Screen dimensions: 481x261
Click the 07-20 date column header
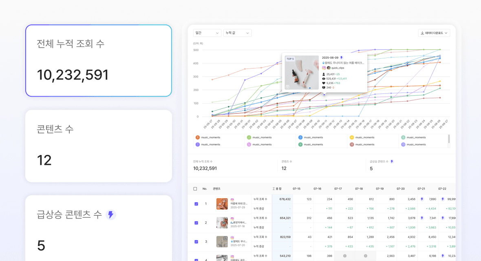[400, 189]
